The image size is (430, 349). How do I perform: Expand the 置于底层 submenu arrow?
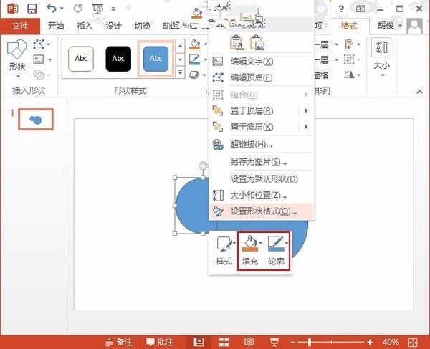(x=307, y=127)
